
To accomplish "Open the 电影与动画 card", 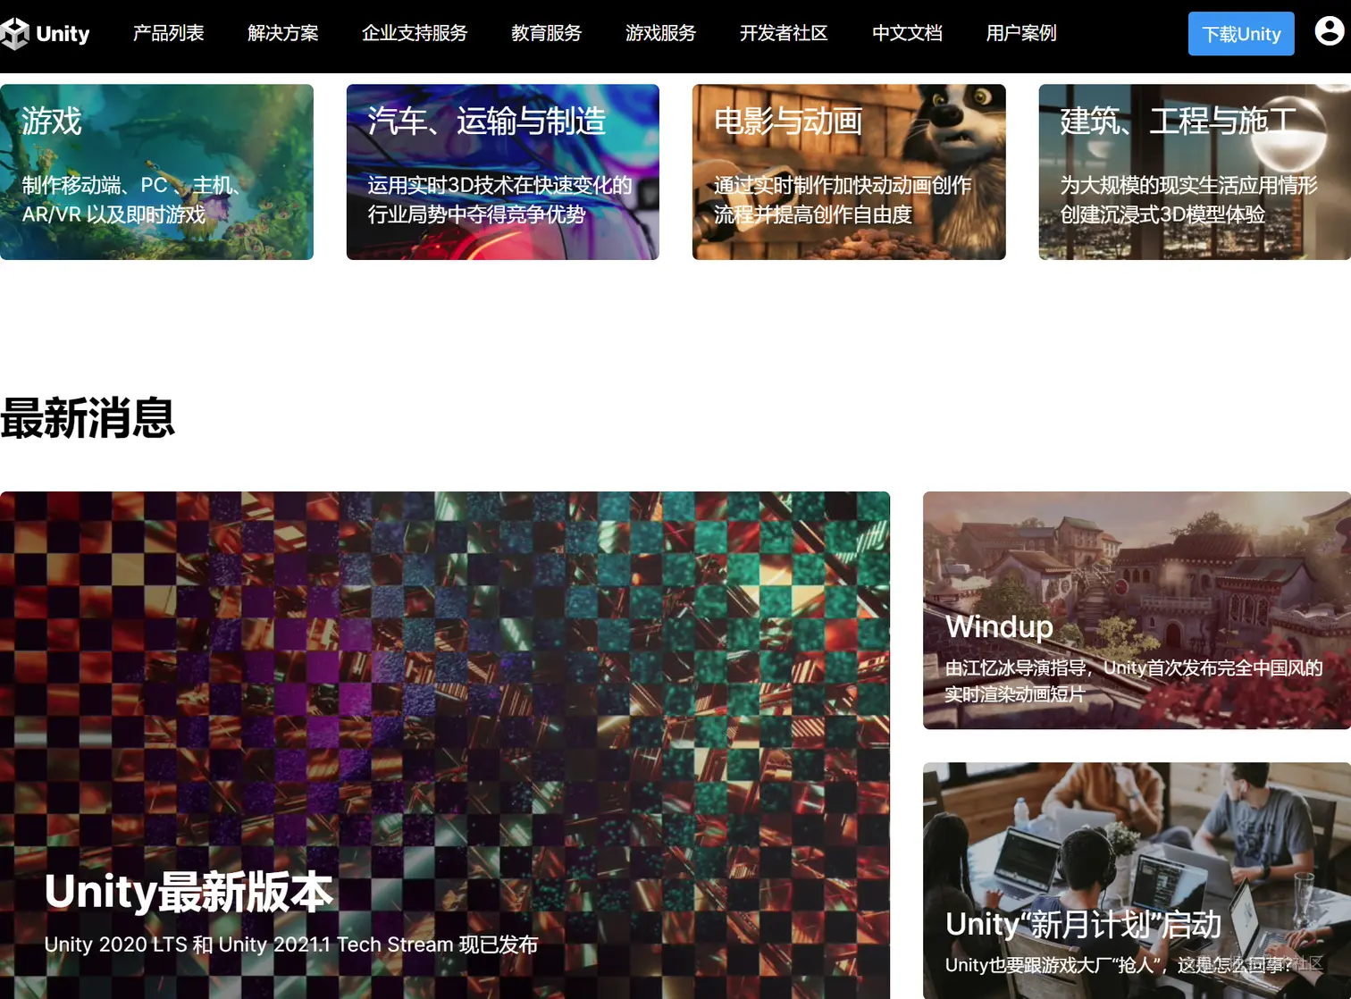I will [x=849, y=172].
